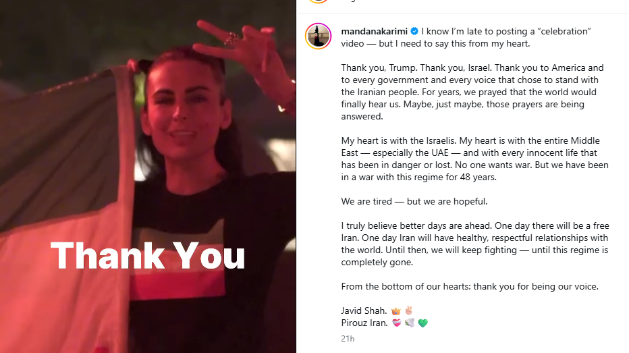Click the My heart is with Israelis paragraph

click(x=475, y=159)
